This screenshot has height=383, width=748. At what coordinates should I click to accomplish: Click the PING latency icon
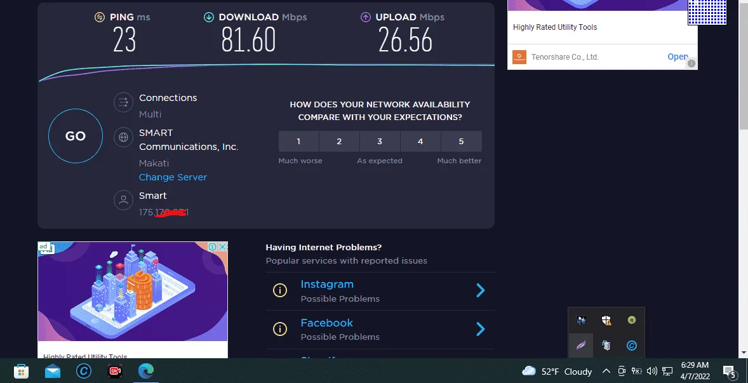click(99, 17)
